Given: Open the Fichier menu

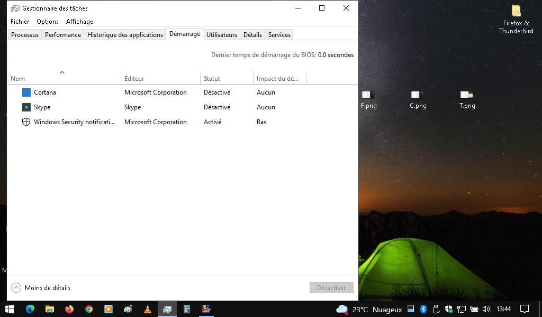Looking at the screenshot, I should (20, 21).
